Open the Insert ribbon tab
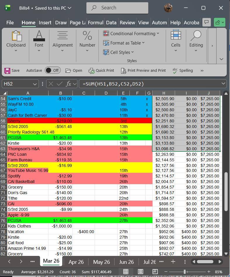Screen dimensions: 230x277 pos(45,23)
